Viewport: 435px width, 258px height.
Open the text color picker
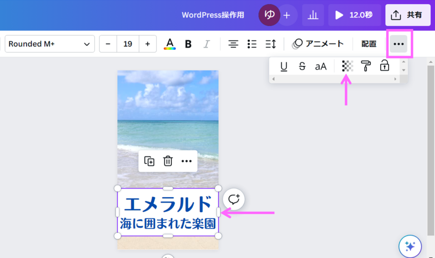169,44
